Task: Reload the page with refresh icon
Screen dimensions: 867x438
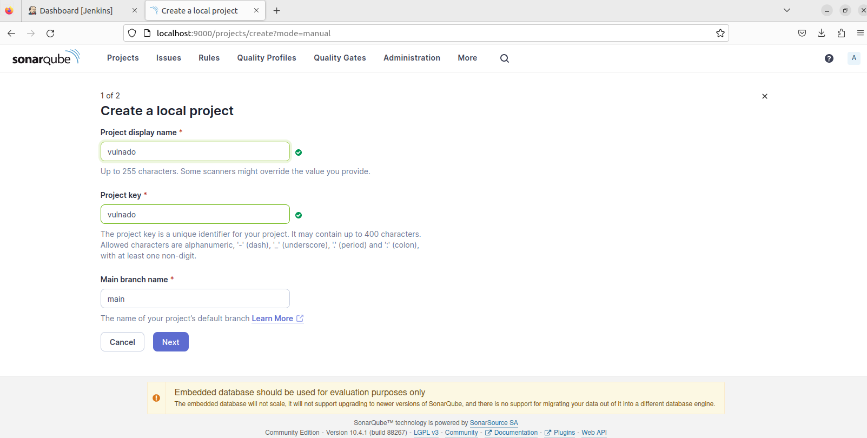Action: [50, 33]
